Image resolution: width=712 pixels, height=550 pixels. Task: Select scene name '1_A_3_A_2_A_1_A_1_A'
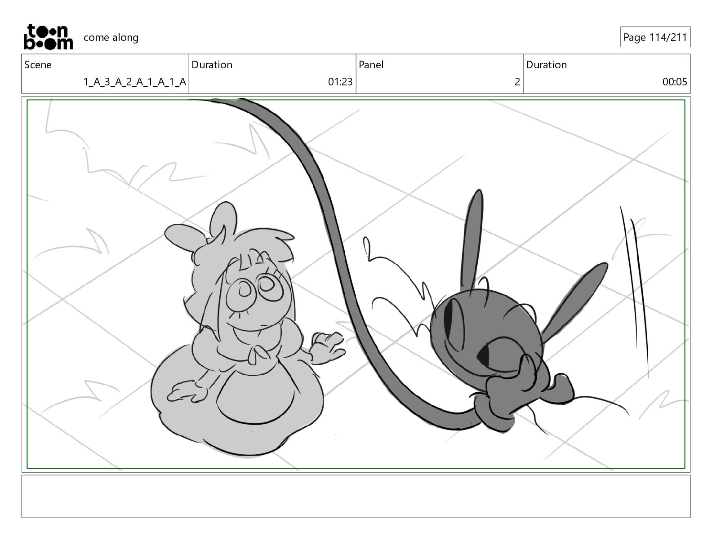coord(134,82)
